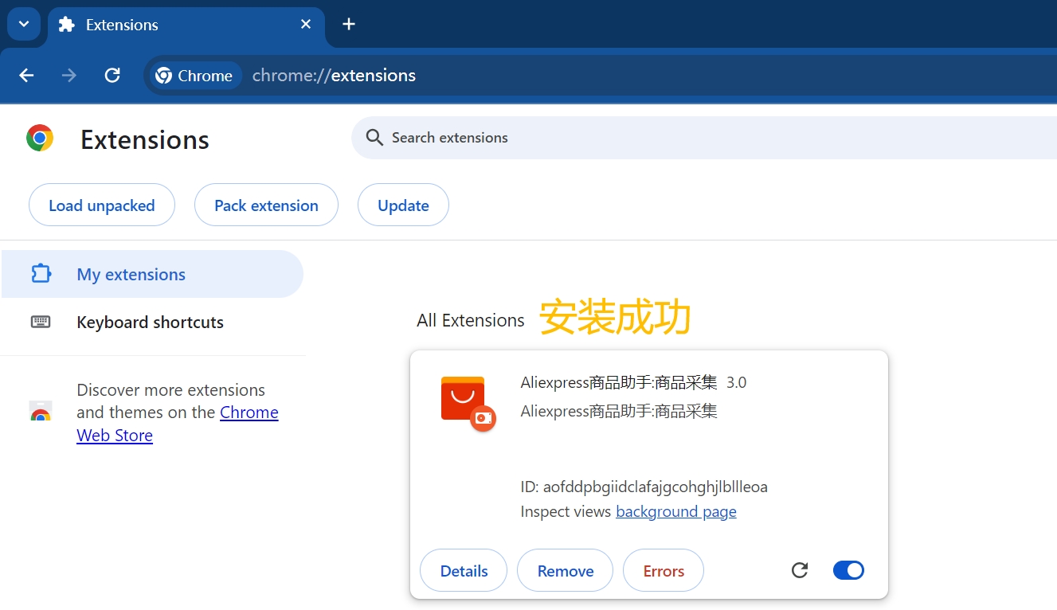Image resolution: width=1057 pixels, height=610 pixels.
Task: Open Details for the Aliexpress extension
Action: tap(464, 570)
